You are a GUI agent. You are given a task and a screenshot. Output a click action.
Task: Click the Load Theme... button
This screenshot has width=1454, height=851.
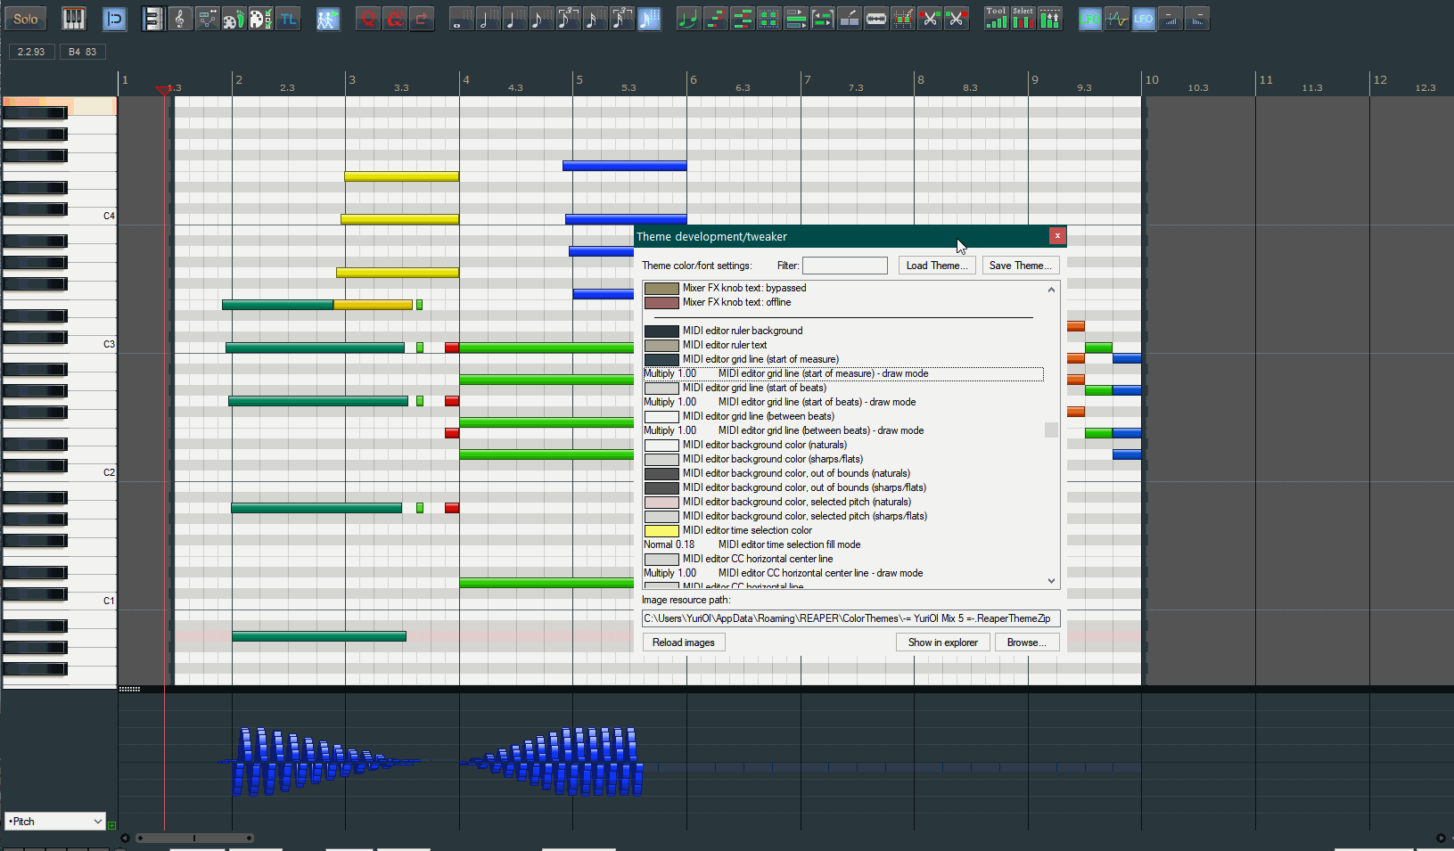(x=936, y=266)
